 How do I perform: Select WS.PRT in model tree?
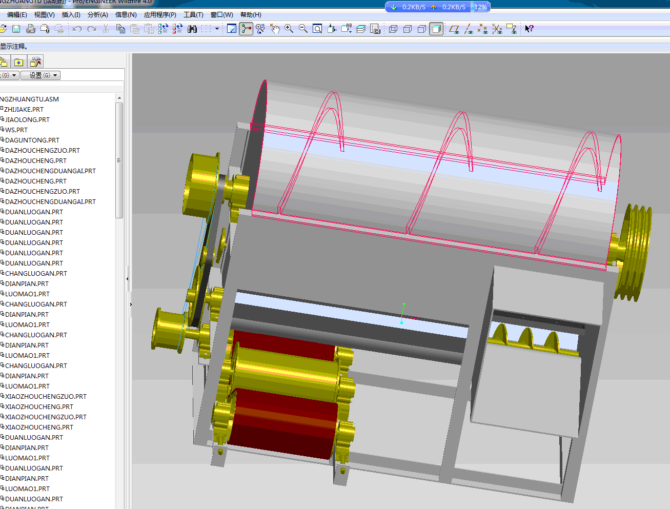click(16, 130)
